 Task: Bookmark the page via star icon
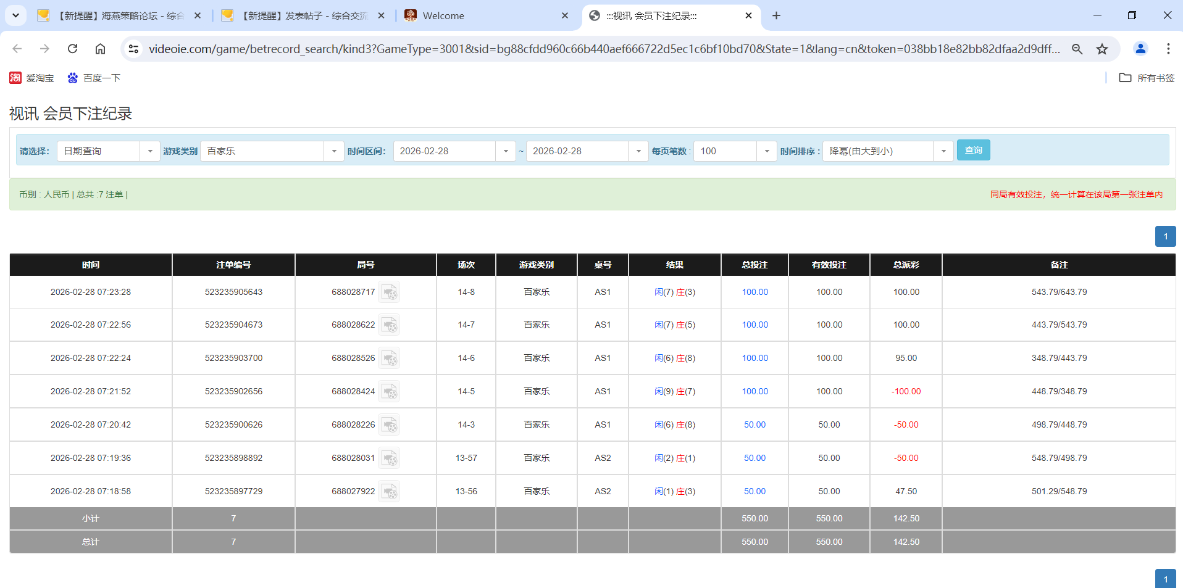pos(1101,49)
